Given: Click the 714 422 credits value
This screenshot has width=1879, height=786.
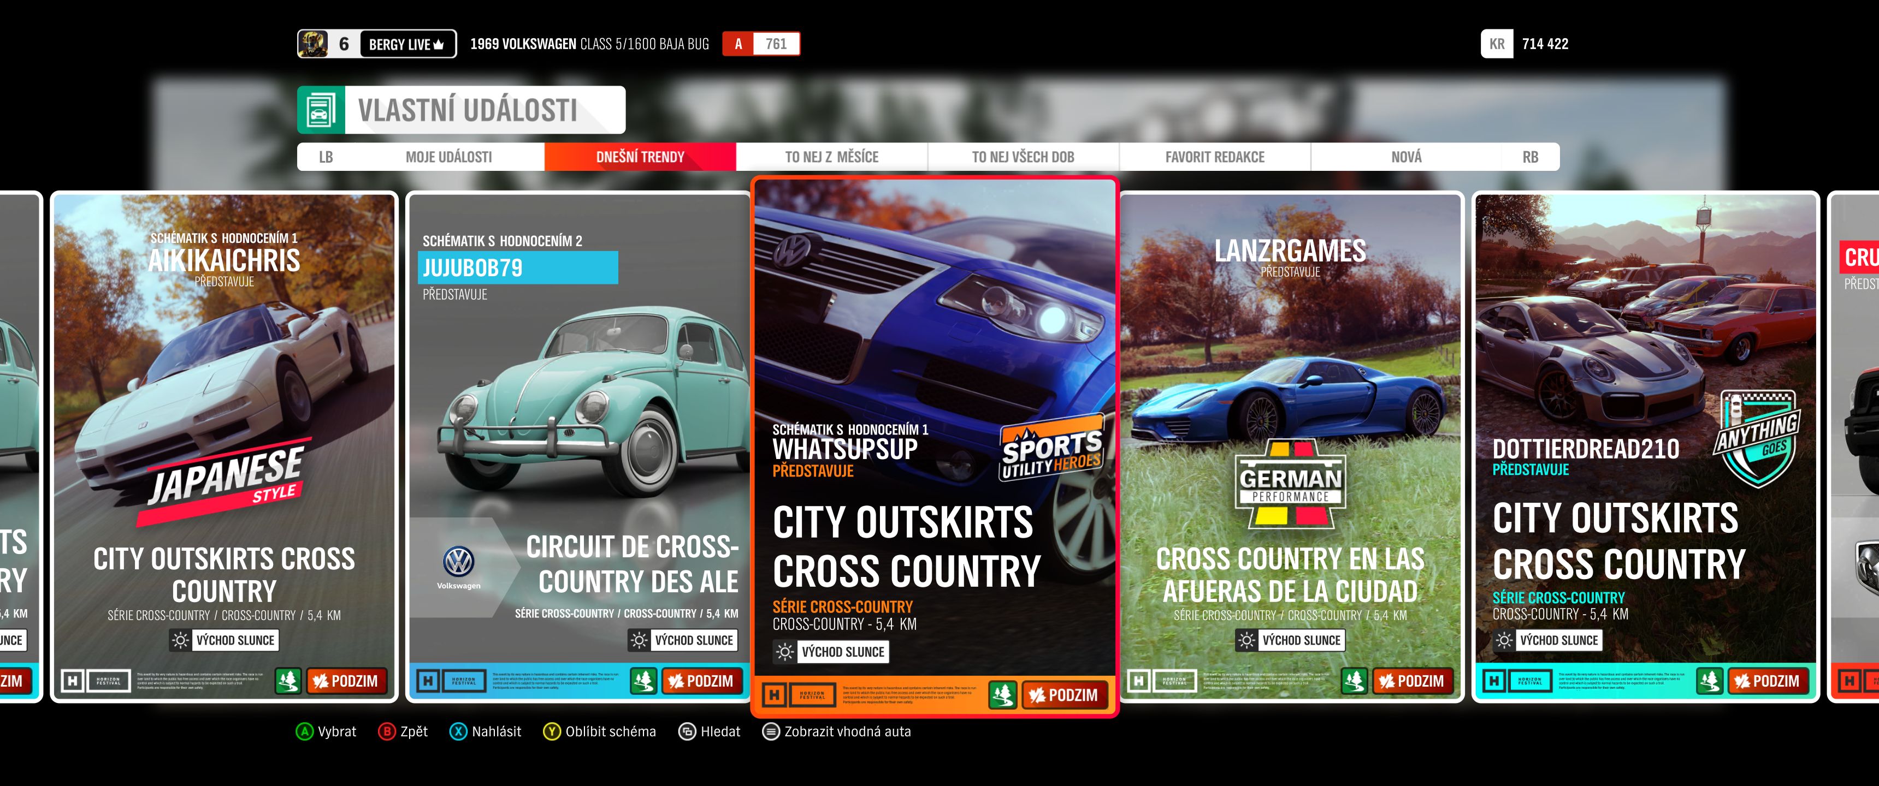Looking at the screenshot, I should (x=1545, y=44).
